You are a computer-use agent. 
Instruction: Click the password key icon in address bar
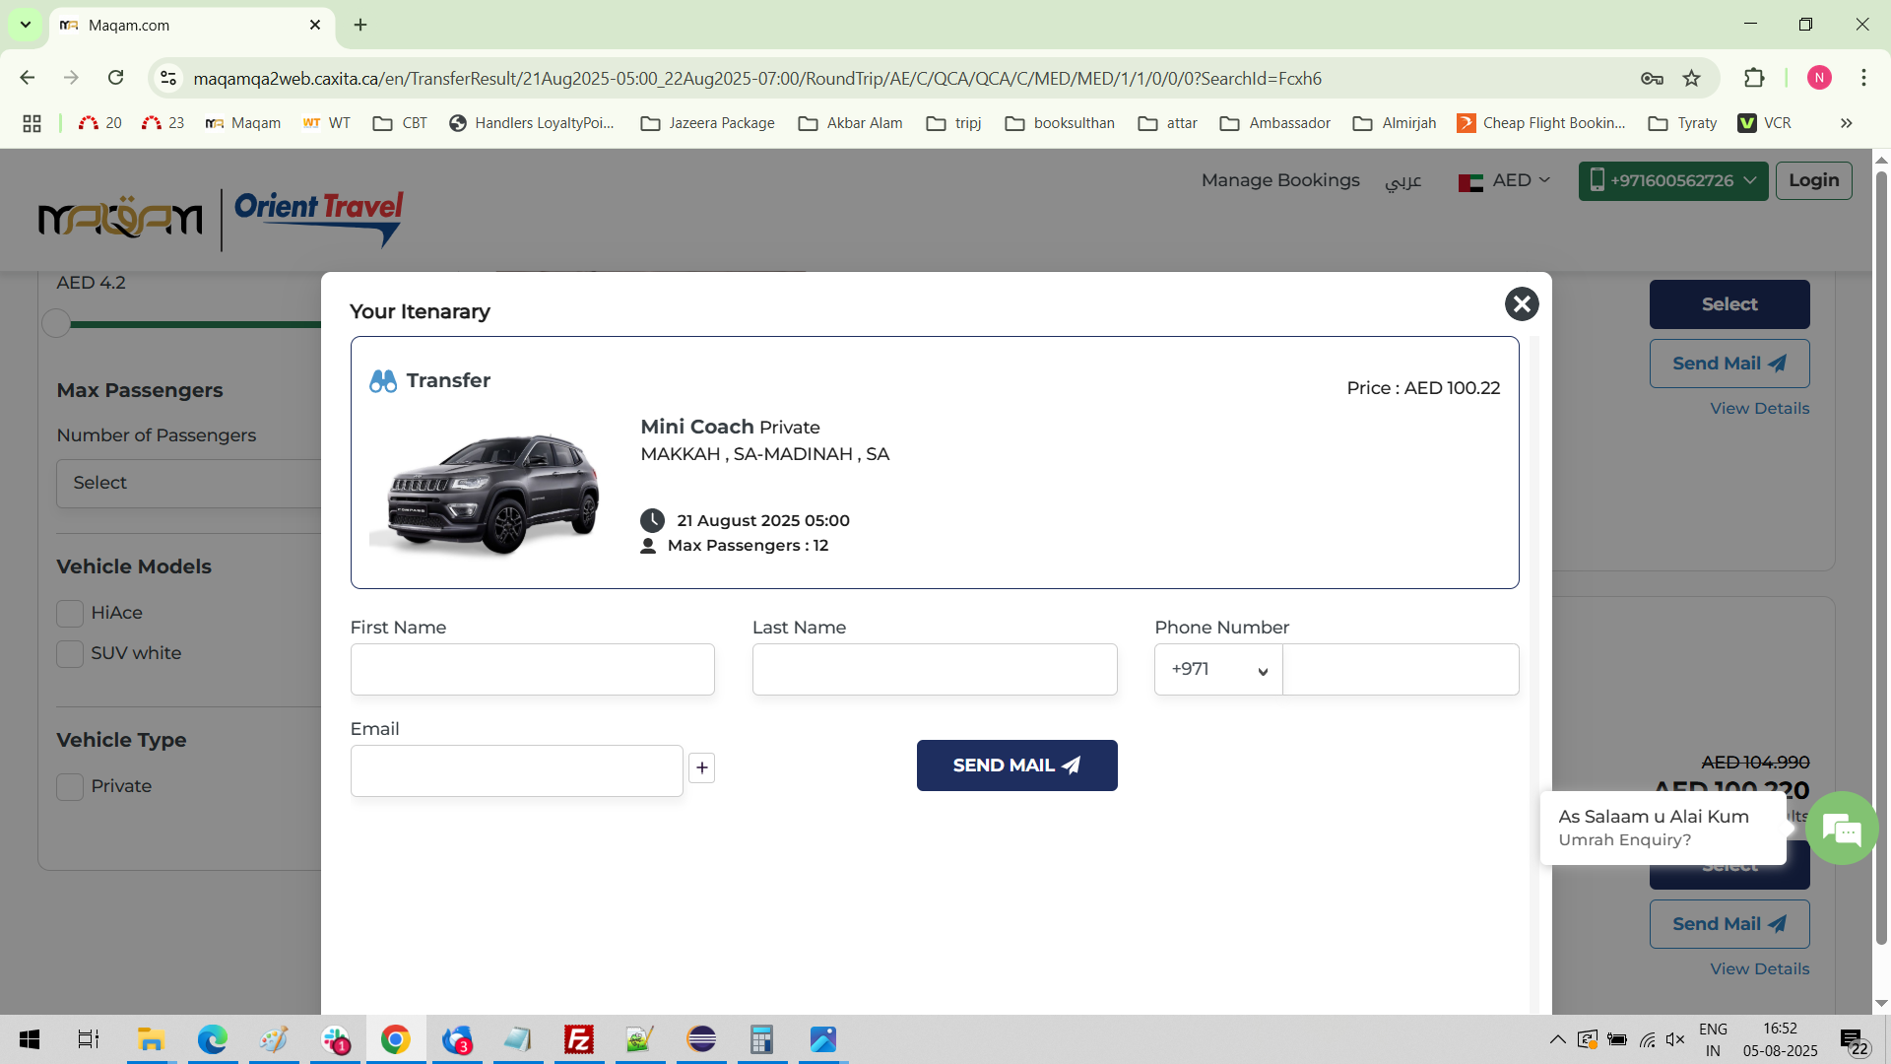(x=1652, y=79)
